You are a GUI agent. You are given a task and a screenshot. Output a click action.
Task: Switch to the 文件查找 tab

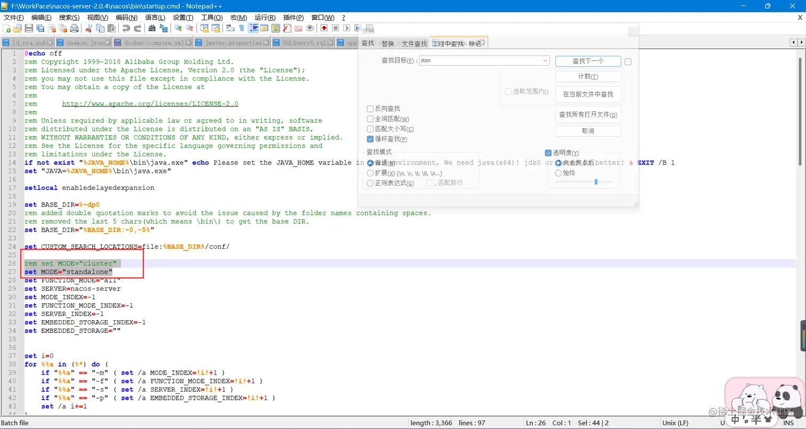(x=414, y=44)
